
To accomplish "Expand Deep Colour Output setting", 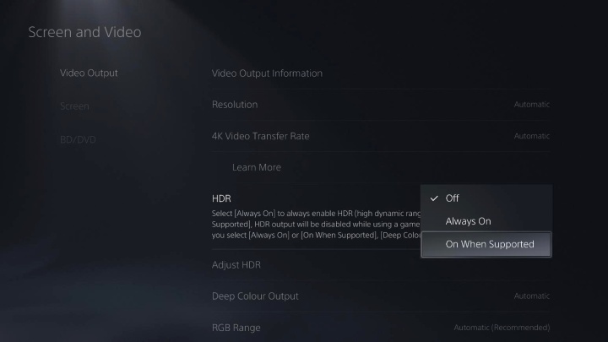I will (x=380, y=296).
